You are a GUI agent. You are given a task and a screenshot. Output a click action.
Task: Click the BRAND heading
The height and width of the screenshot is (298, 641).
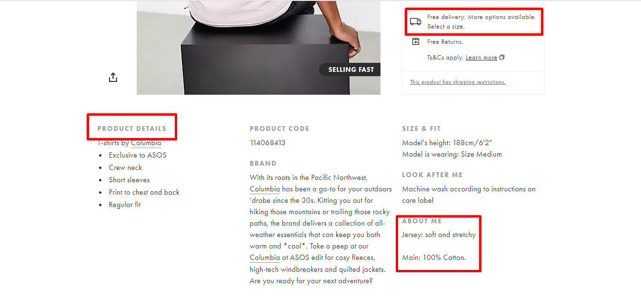[263, 163]
